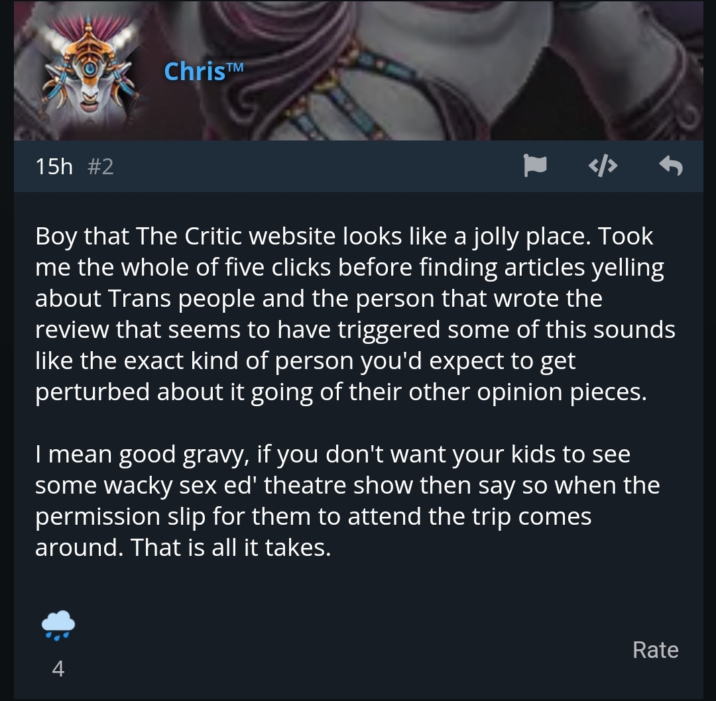View who gave the 4 ratings
This screenshot has width=716, height=701.
(x=58, y=669)
